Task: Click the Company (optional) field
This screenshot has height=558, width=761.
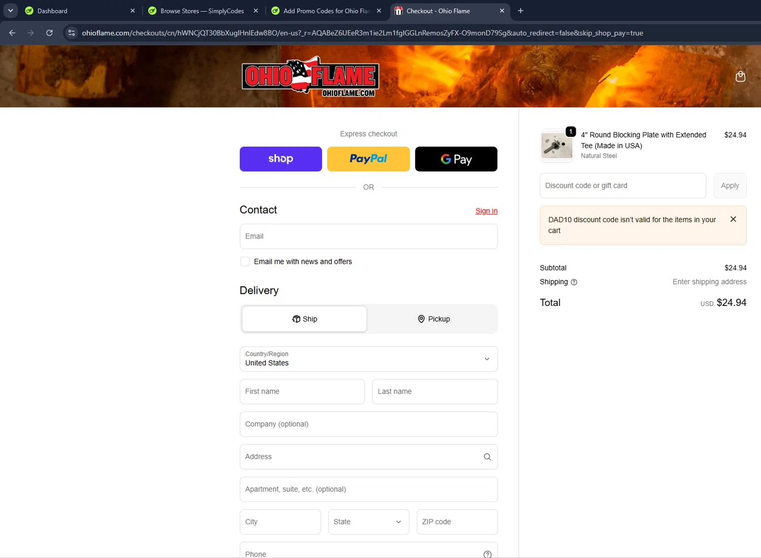Action: [369, 424]
